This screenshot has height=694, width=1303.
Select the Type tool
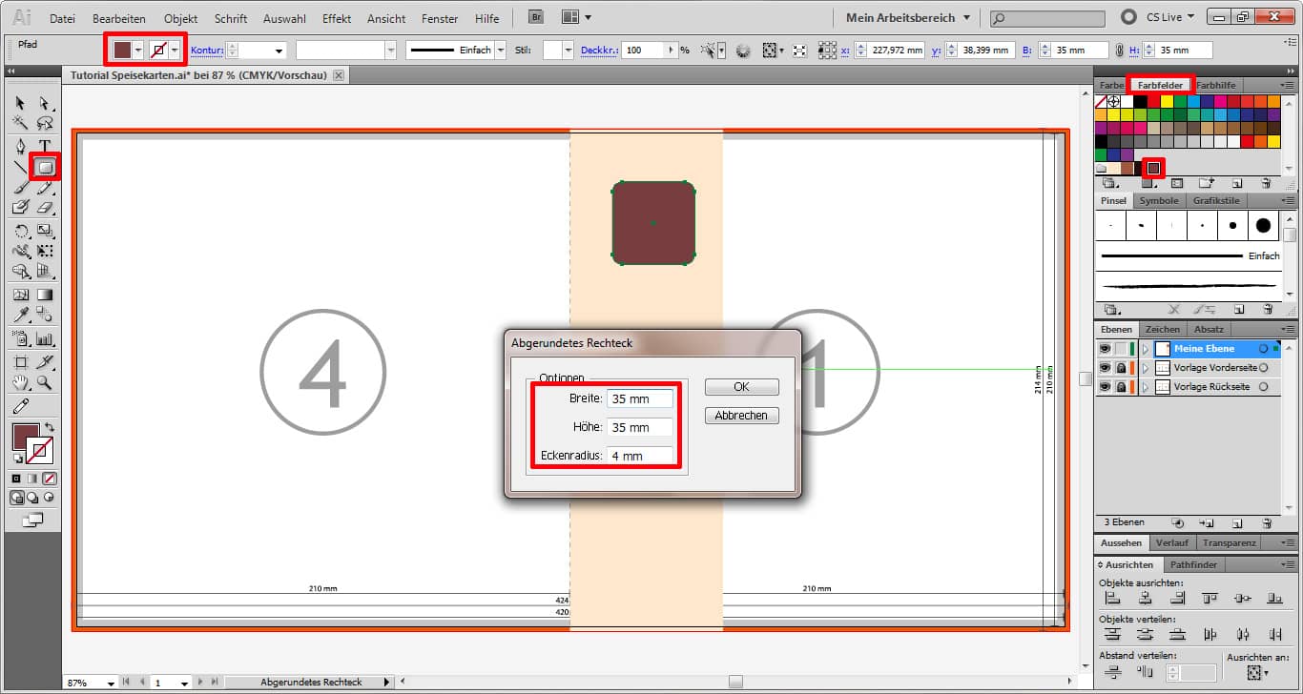click(x=44, y=146)
